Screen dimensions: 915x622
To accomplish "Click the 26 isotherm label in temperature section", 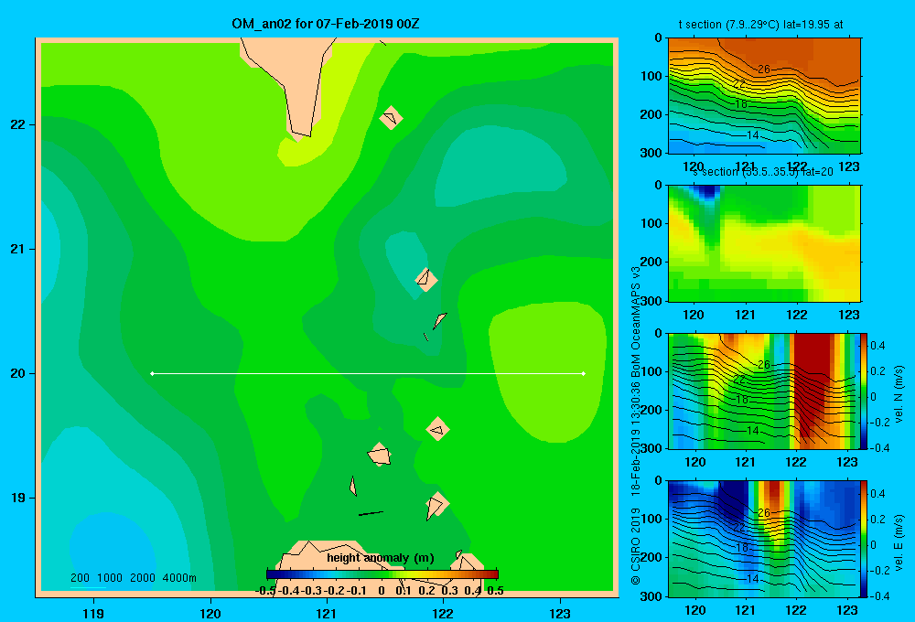I will 764,70.
